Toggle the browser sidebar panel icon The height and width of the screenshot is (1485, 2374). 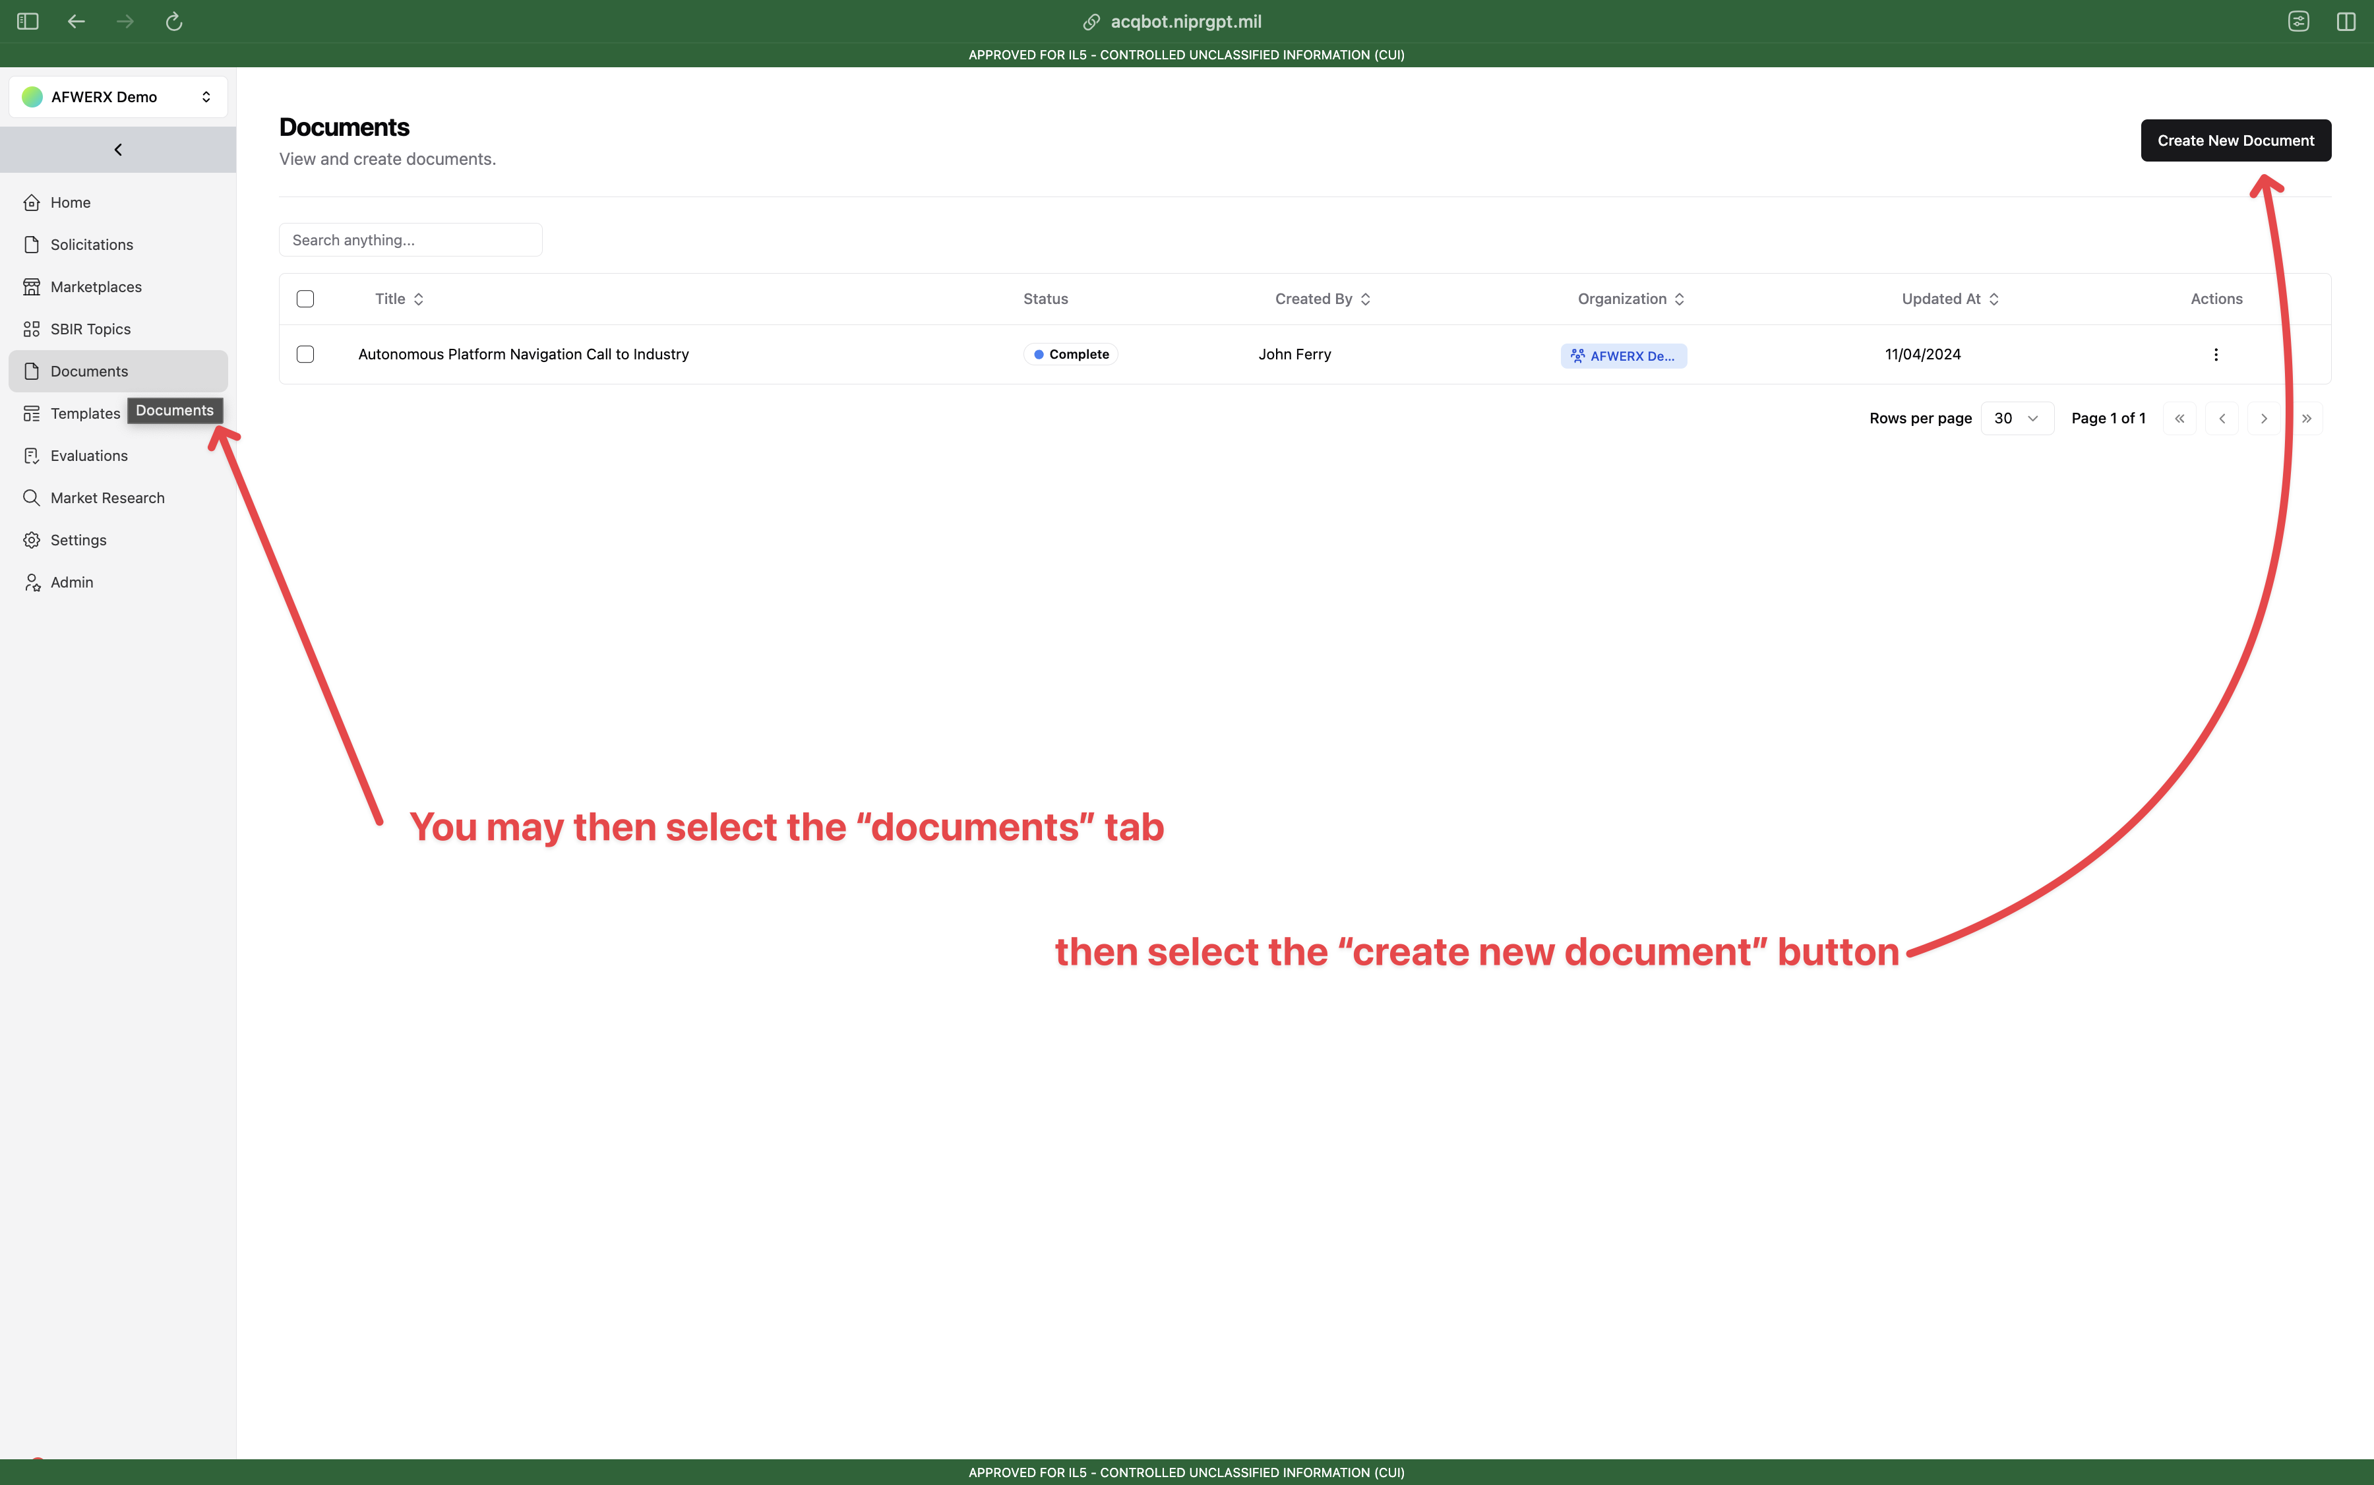(x=28, y=22)
